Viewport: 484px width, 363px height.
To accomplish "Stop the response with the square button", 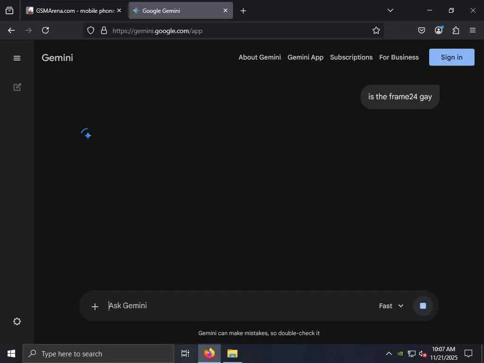I will [423, 306].
